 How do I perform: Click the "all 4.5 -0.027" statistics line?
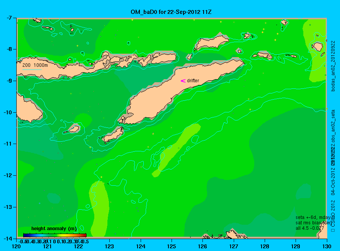coord(310,228)
